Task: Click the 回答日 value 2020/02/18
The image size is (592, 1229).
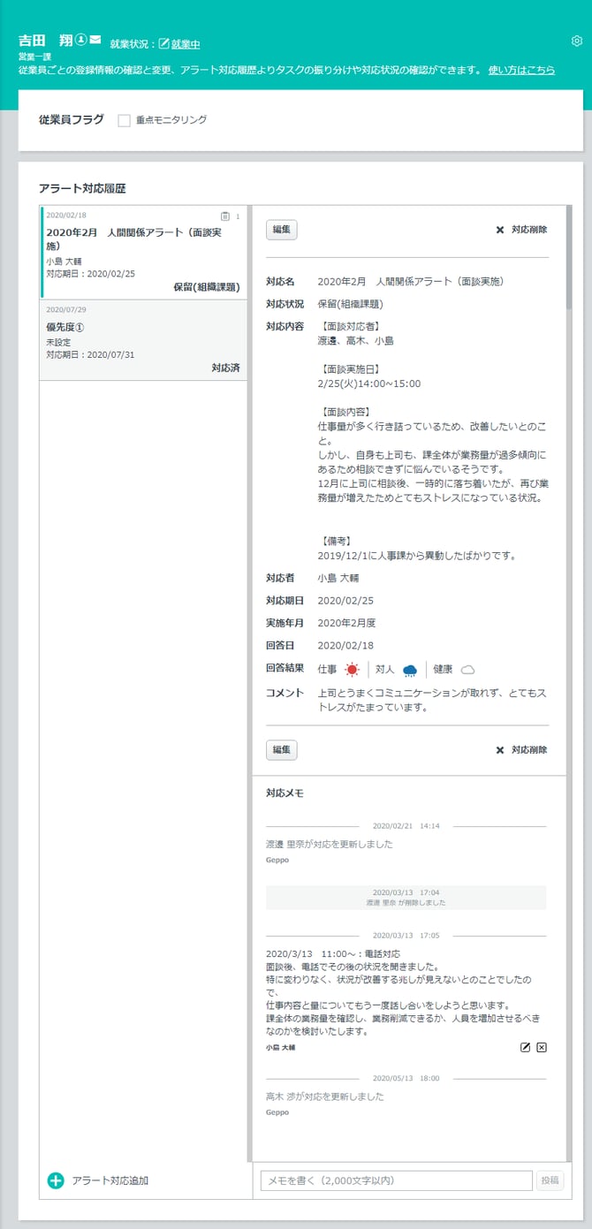Action: pyautogui.click(x=345, y=646)
